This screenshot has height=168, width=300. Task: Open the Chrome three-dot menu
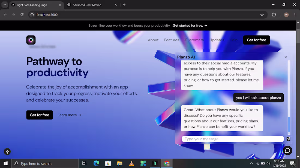click(x=295, y=15)
